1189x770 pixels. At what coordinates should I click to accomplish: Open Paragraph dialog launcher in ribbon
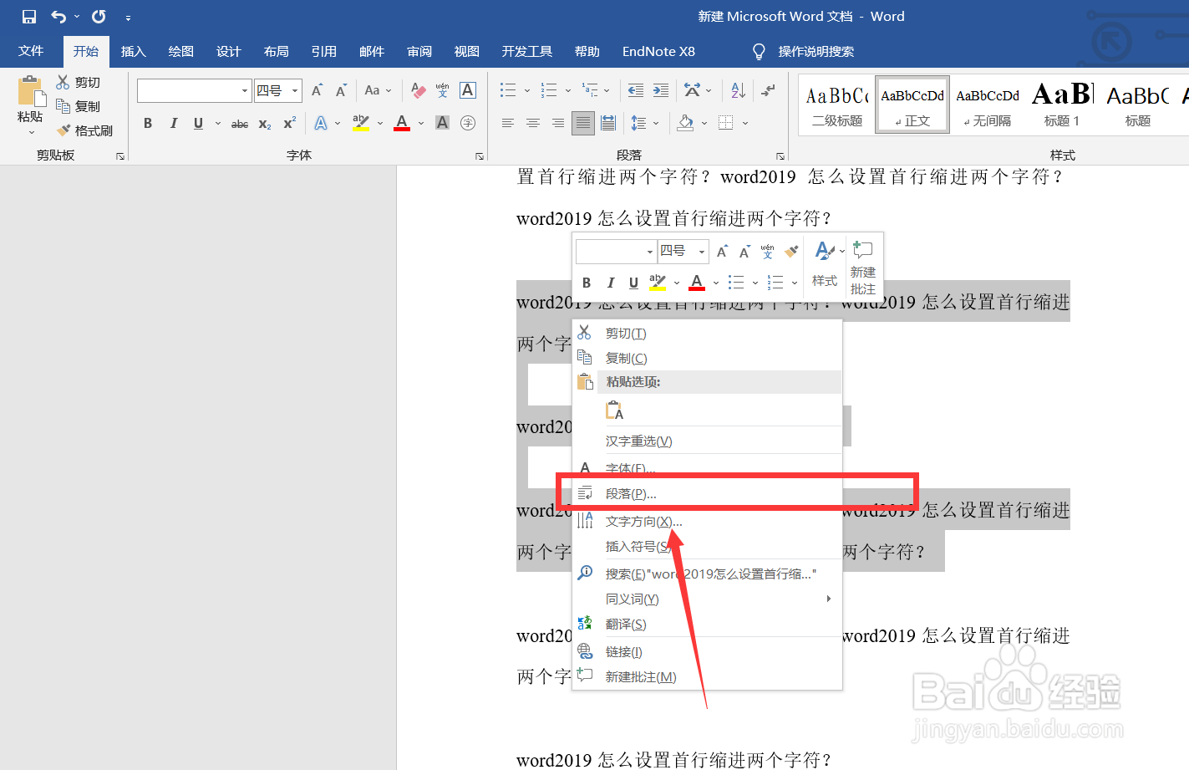[x=780, y=156]
